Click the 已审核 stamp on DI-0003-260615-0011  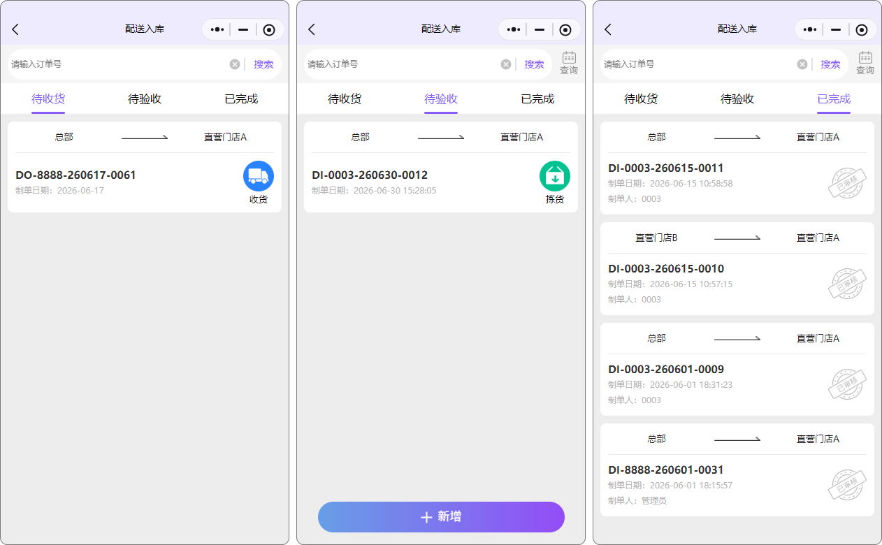(847, 184)
